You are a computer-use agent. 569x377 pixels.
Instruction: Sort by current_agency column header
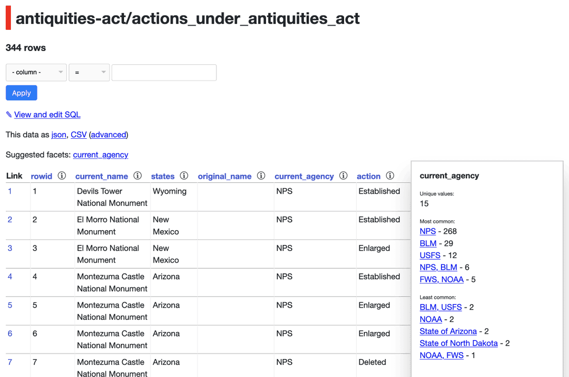point(304,176)
